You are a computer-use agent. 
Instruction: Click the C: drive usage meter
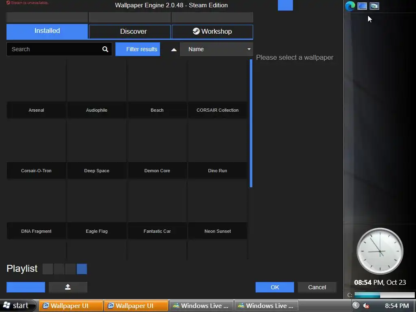pos(384,295)
